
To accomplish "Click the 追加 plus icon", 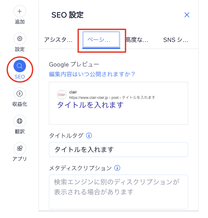I will pyautogui.click(x=20, y=11).
